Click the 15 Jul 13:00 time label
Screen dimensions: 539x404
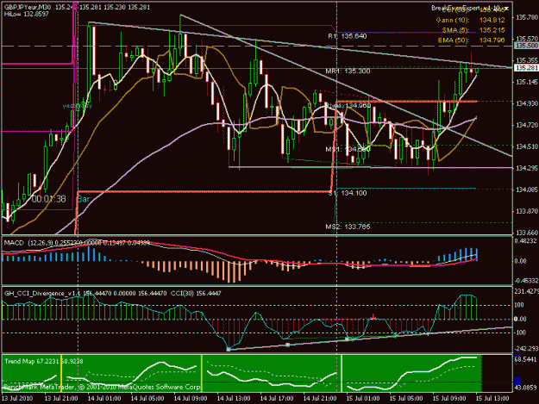(x=492, y=398)
